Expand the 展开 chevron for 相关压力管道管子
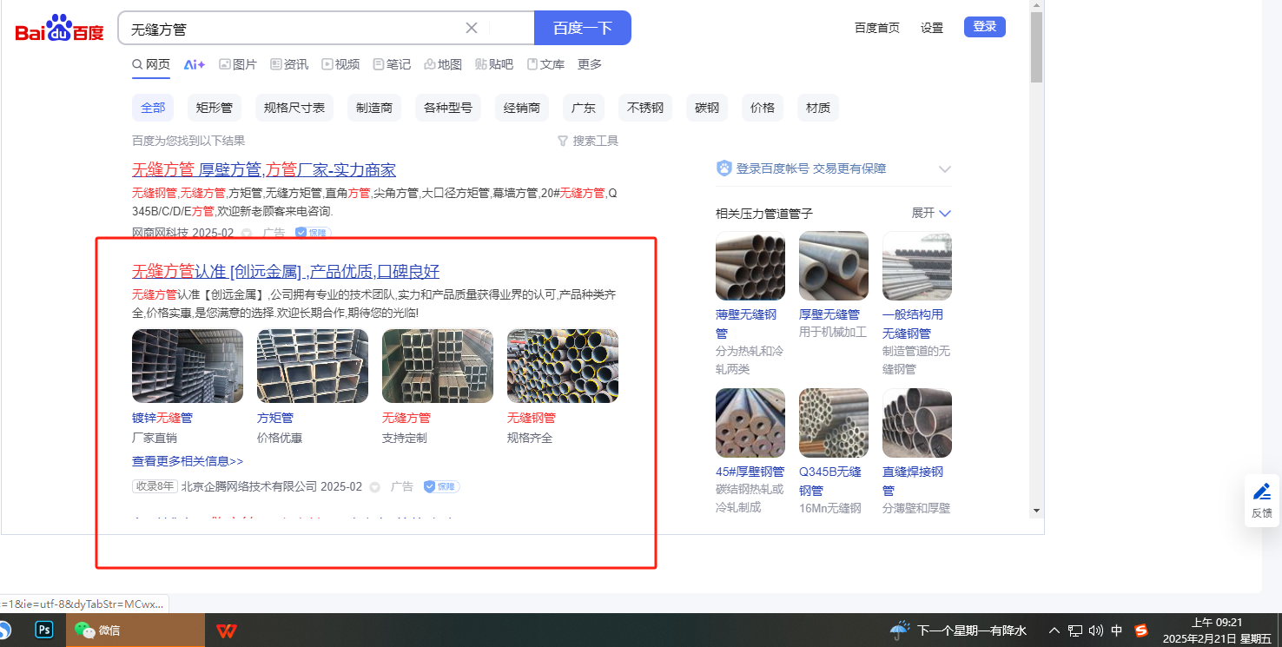The width and height of the screenshot is (1282, 647). pos(946,213)
